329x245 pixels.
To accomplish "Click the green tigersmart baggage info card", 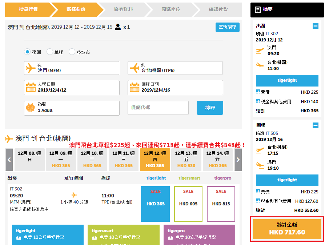I will [124, 235].
